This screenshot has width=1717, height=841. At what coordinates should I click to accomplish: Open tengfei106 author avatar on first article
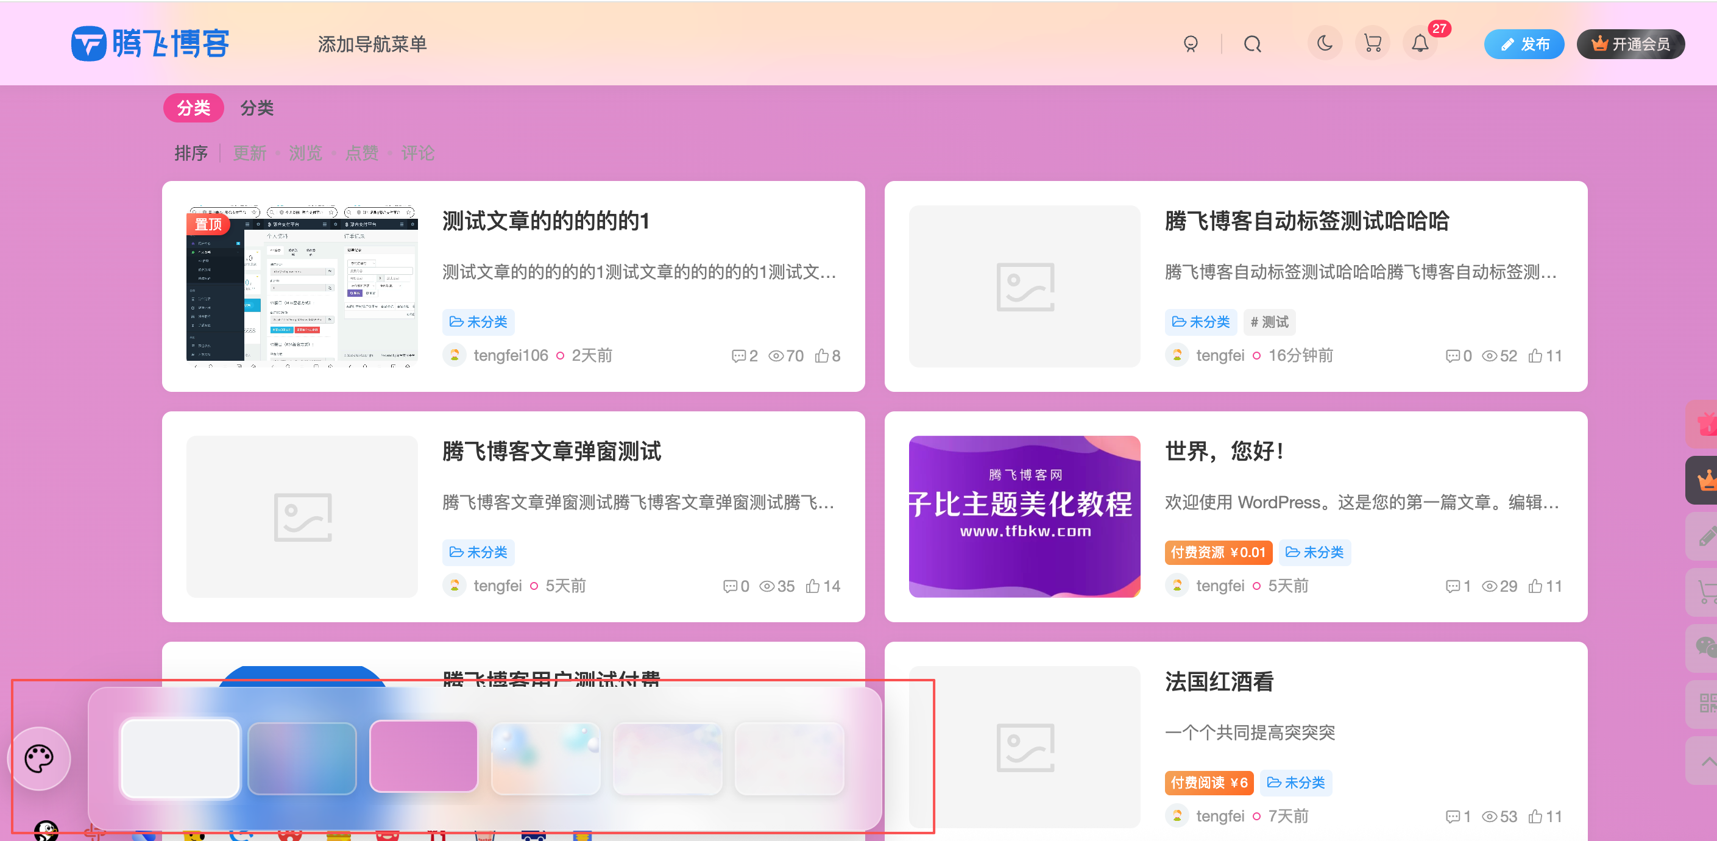pyautogui.click(x=454, y=355)
